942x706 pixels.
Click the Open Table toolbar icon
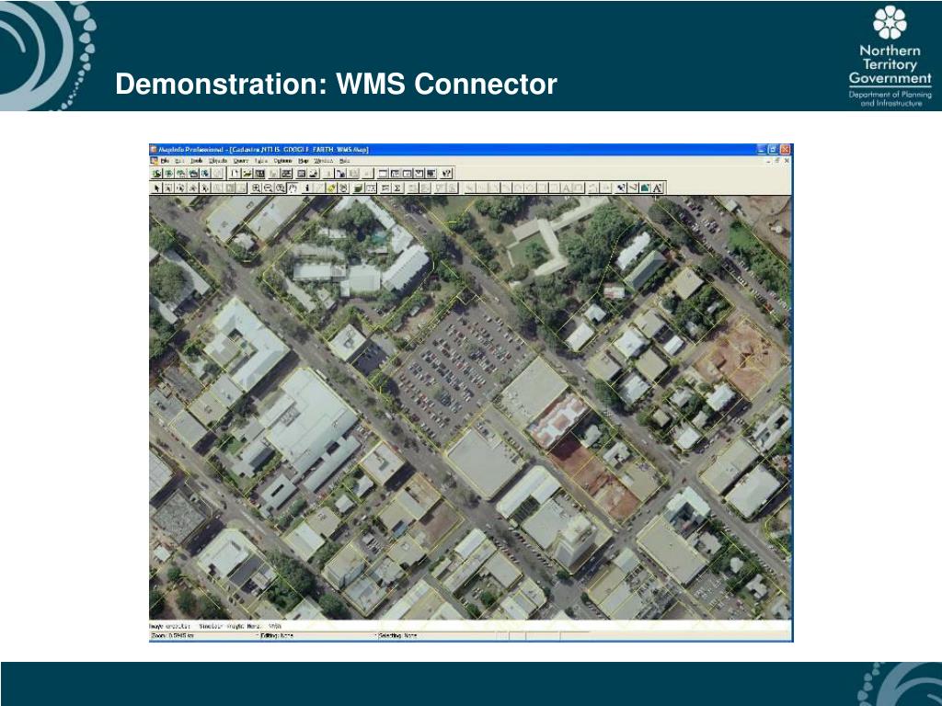pos(247,174)
